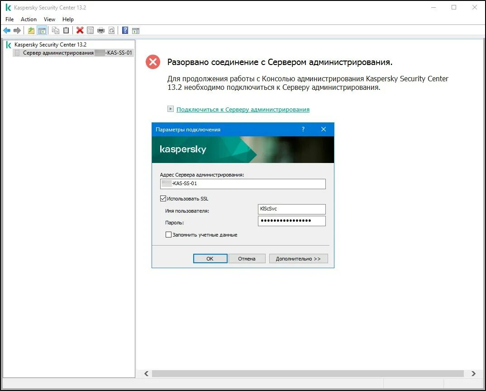The height and width of the screenshot is (391, 486).
Task: Click Подключиться к Серверу администрирования link
Action: pyautogui.click(x=243, y=110)
